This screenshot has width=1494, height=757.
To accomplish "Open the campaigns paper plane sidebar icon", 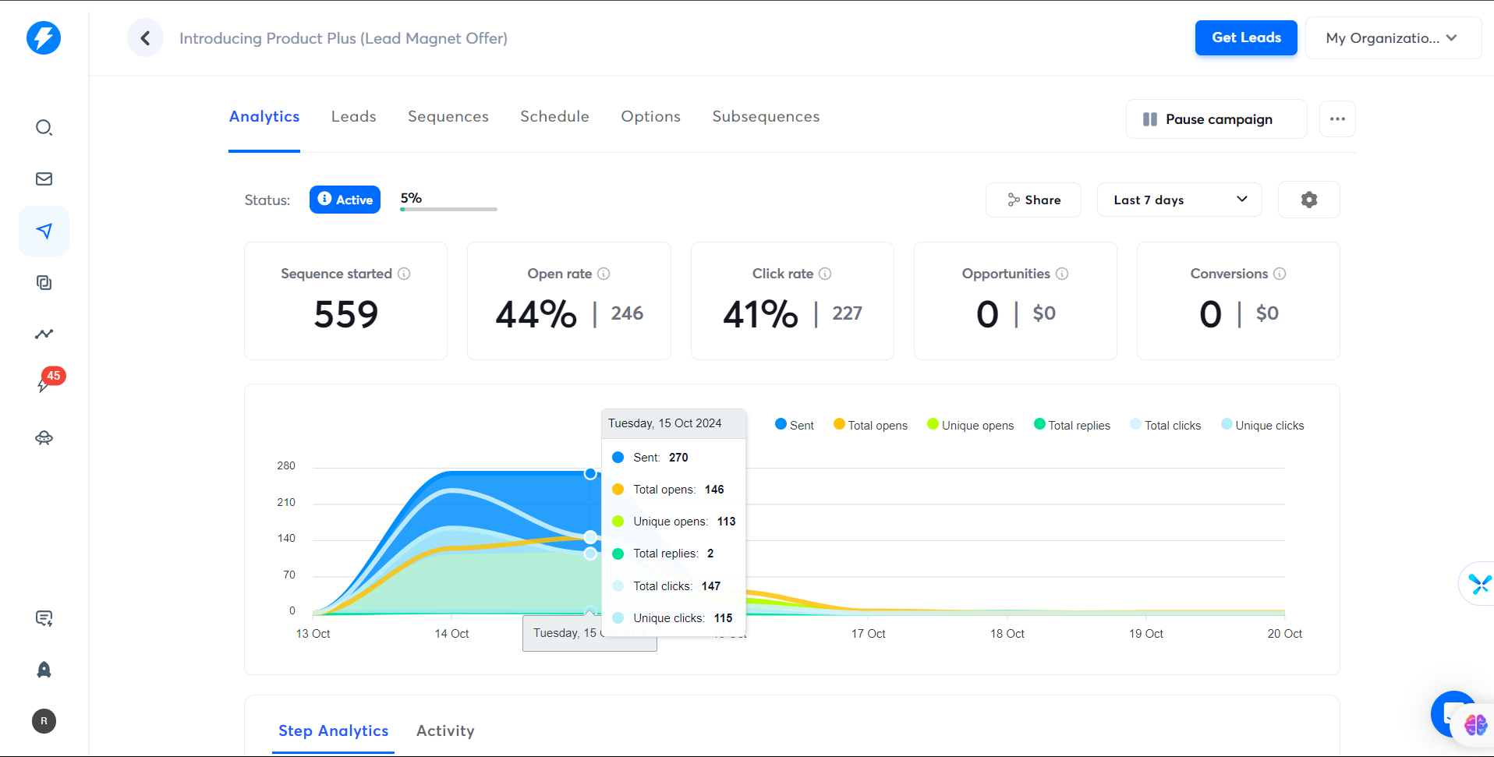I will tap(44, 231).
